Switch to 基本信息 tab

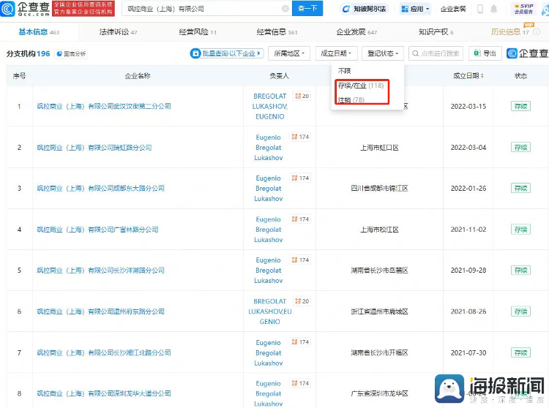39,32
